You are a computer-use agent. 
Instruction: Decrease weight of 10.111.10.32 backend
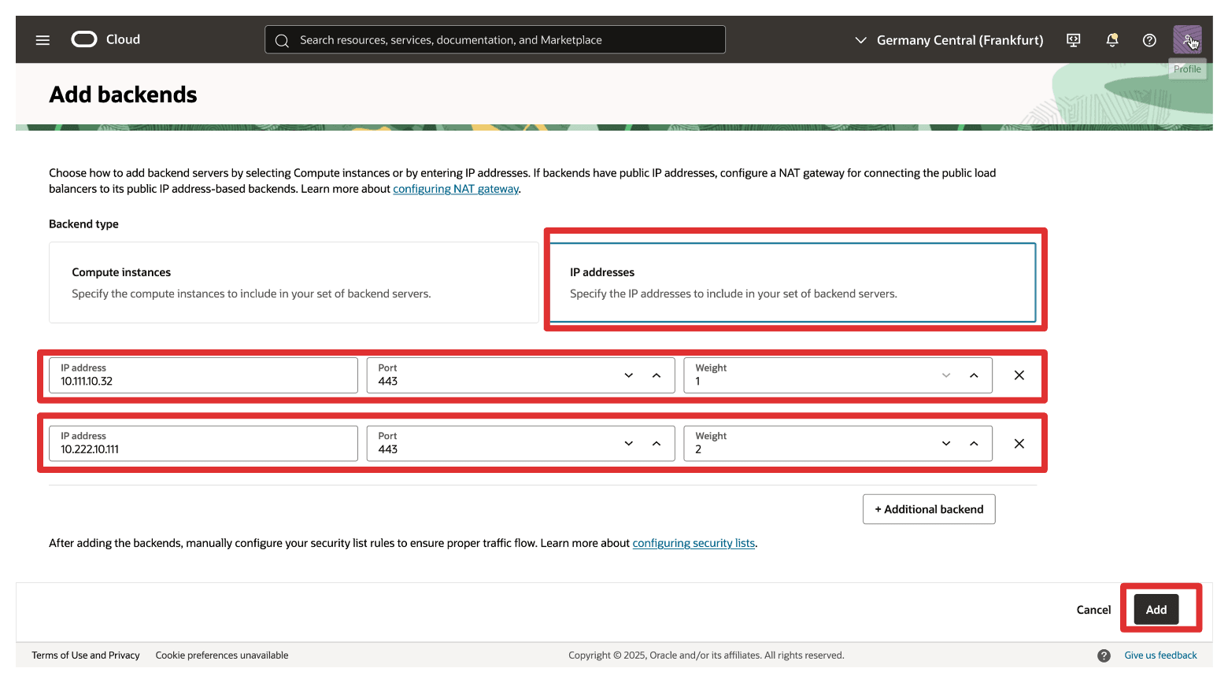coord(946,375)
